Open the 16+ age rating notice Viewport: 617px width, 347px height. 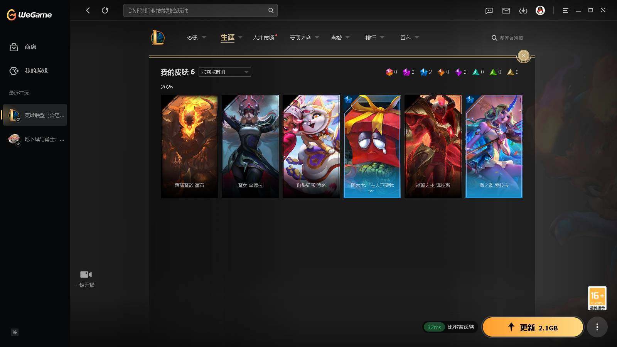[x=597, y=298]
